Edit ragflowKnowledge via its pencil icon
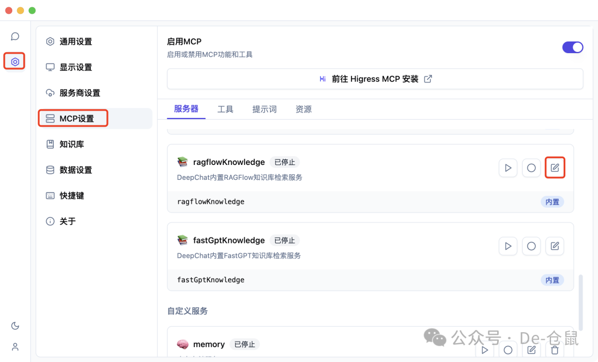The width and height of the screenshot is (598, 362). coord(555,168)
